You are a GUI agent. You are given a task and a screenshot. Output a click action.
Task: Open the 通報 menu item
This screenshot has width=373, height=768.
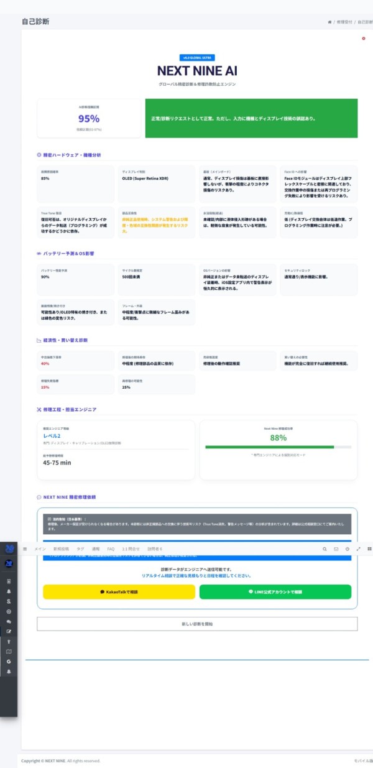pyautogui.click(x=96, y=549)
